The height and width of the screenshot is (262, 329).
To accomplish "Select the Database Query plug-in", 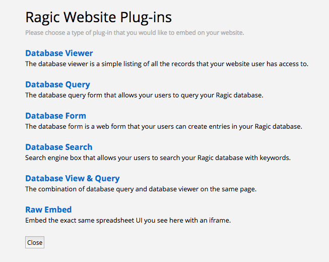I will (x=58, y=84).
